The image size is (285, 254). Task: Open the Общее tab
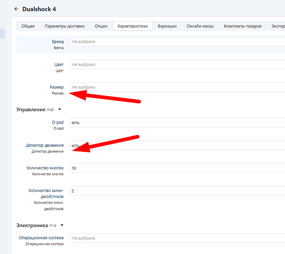point(28,26)
